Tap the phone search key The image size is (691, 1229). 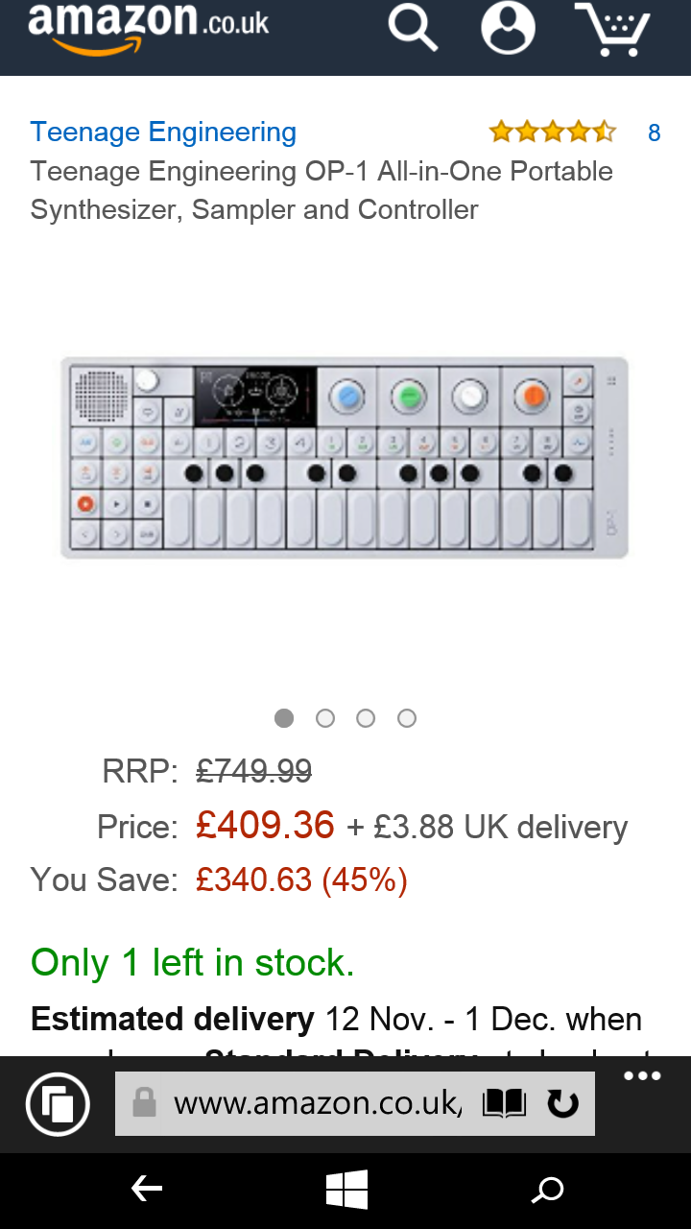point(547,1191)
